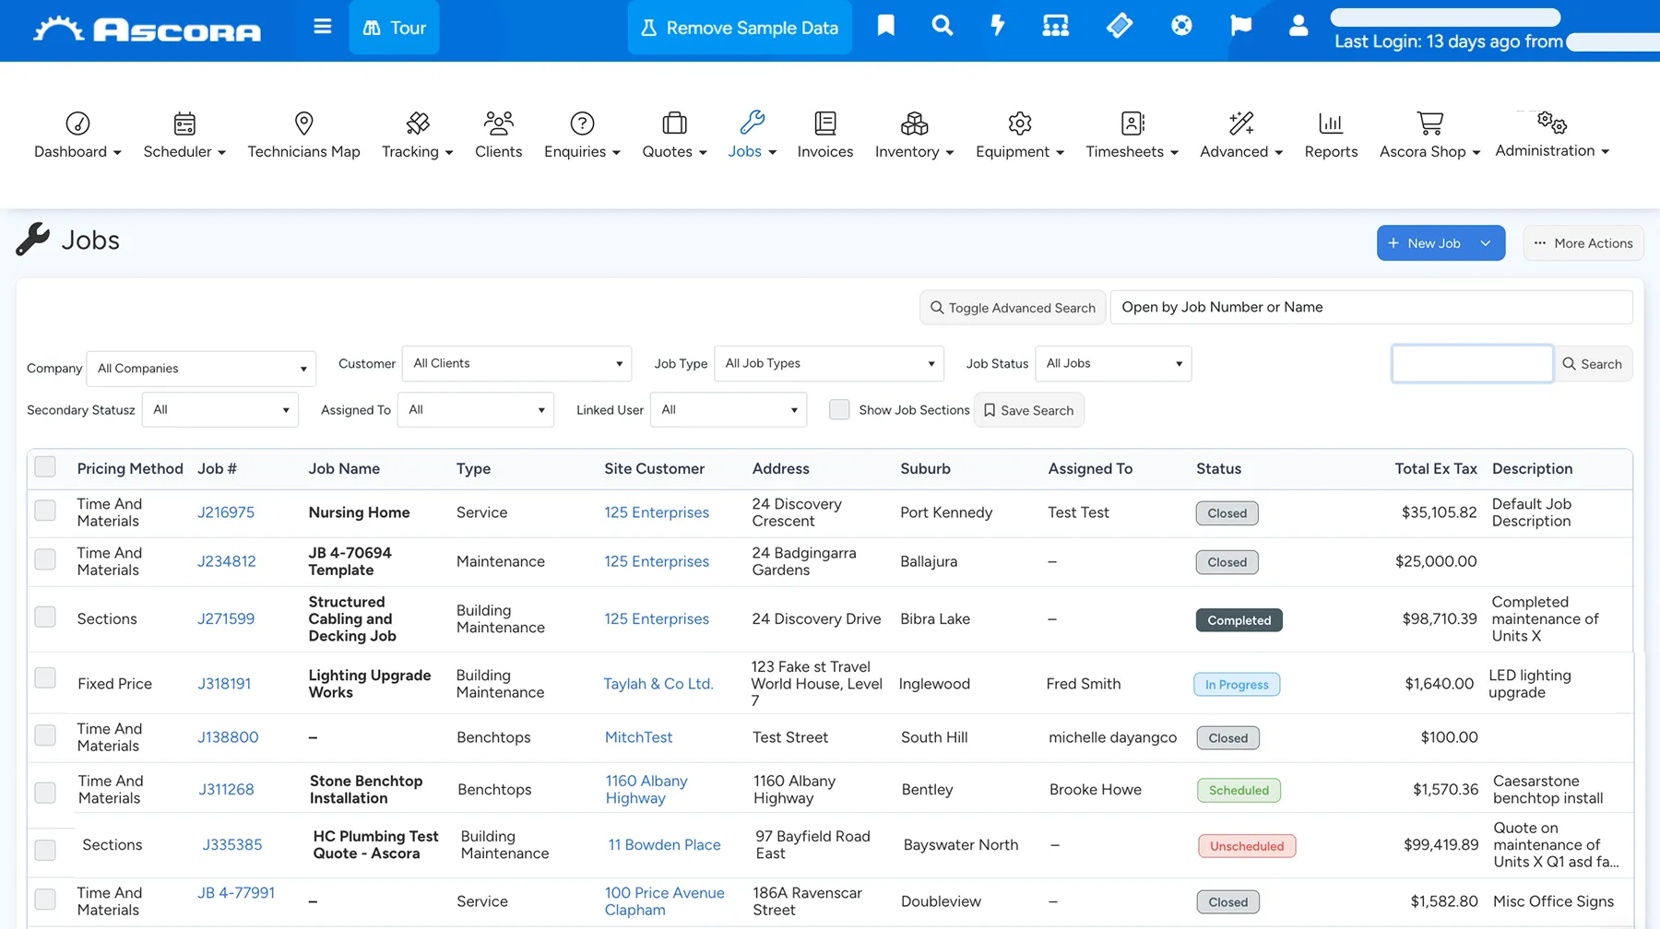Focus the search text box beside Search
Screen dimensions: 1660x929
tap(1472, 363)
